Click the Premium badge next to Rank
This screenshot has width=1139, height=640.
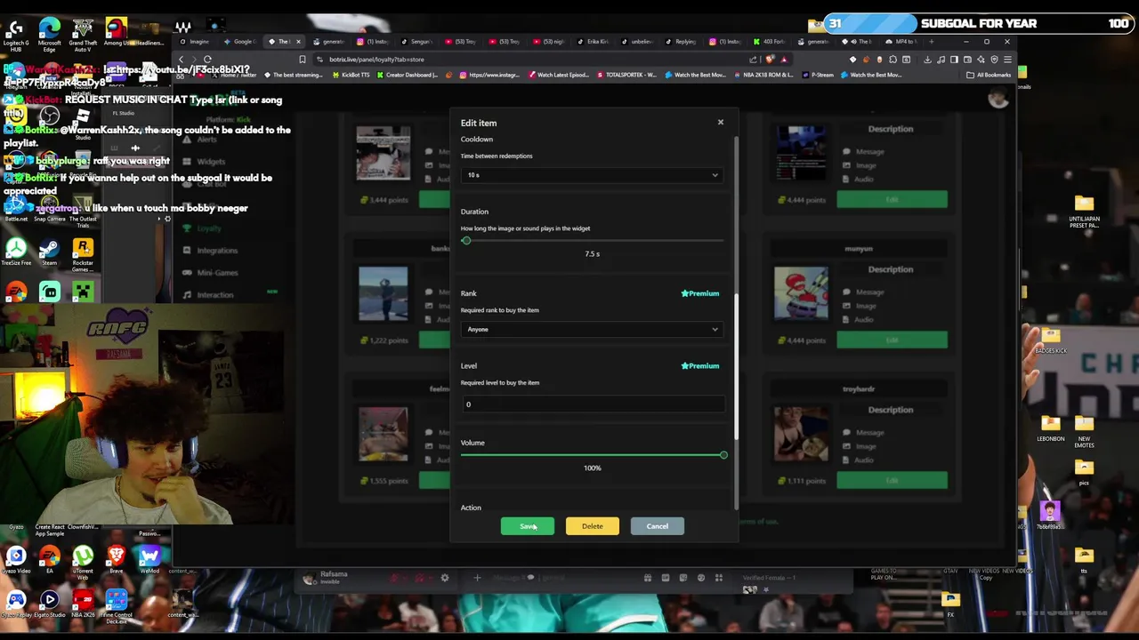click(699, 293)
